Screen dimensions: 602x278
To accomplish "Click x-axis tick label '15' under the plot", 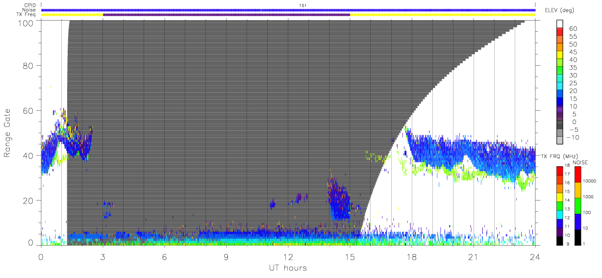I will pos(350,256).
